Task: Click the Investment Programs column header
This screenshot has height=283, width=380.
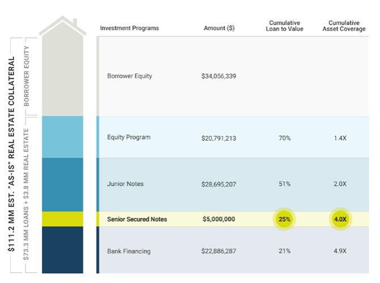Action: [x=129, y=28]
